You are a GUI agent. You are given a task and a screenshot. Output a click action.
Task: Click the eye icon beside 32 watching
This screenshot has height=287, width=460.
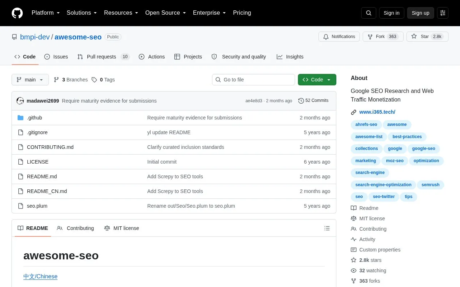point(354,270)
